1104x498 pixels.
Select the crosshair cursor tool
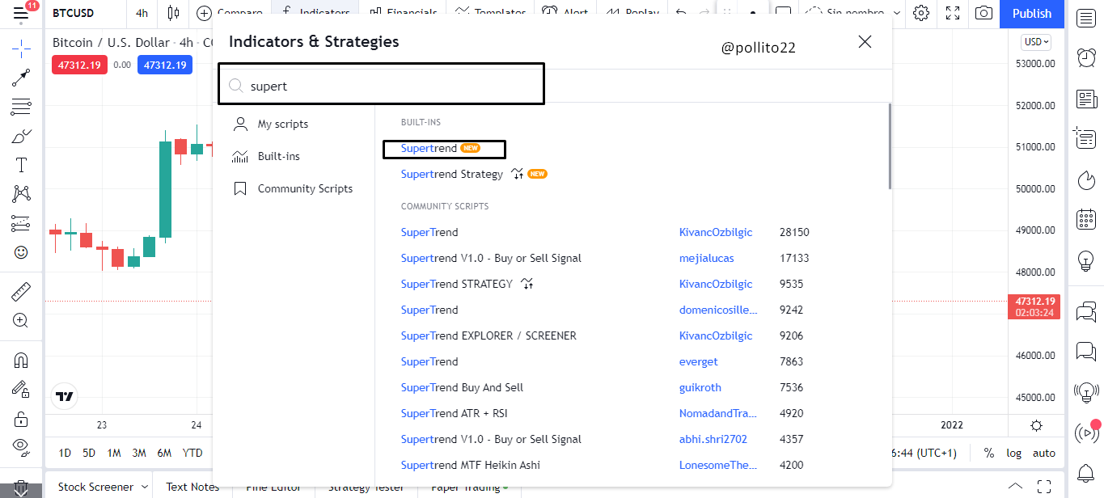tap(21, 48)
